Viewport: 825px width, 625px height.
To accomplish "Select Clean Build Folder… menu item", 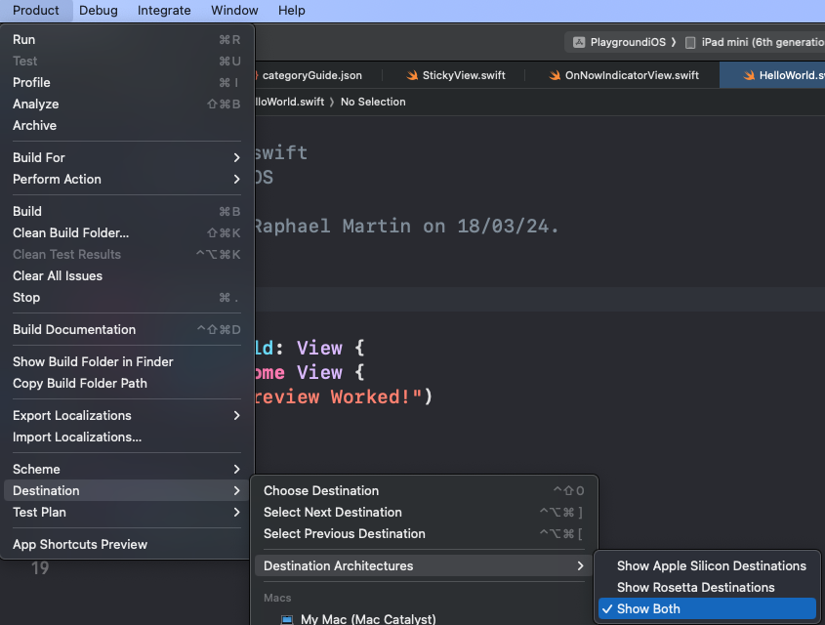I will coord(127,232).
